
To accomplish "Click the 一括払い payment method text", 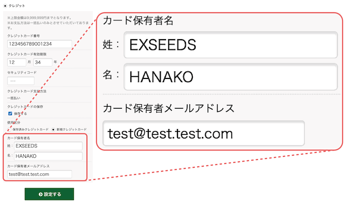I will 15,98.
